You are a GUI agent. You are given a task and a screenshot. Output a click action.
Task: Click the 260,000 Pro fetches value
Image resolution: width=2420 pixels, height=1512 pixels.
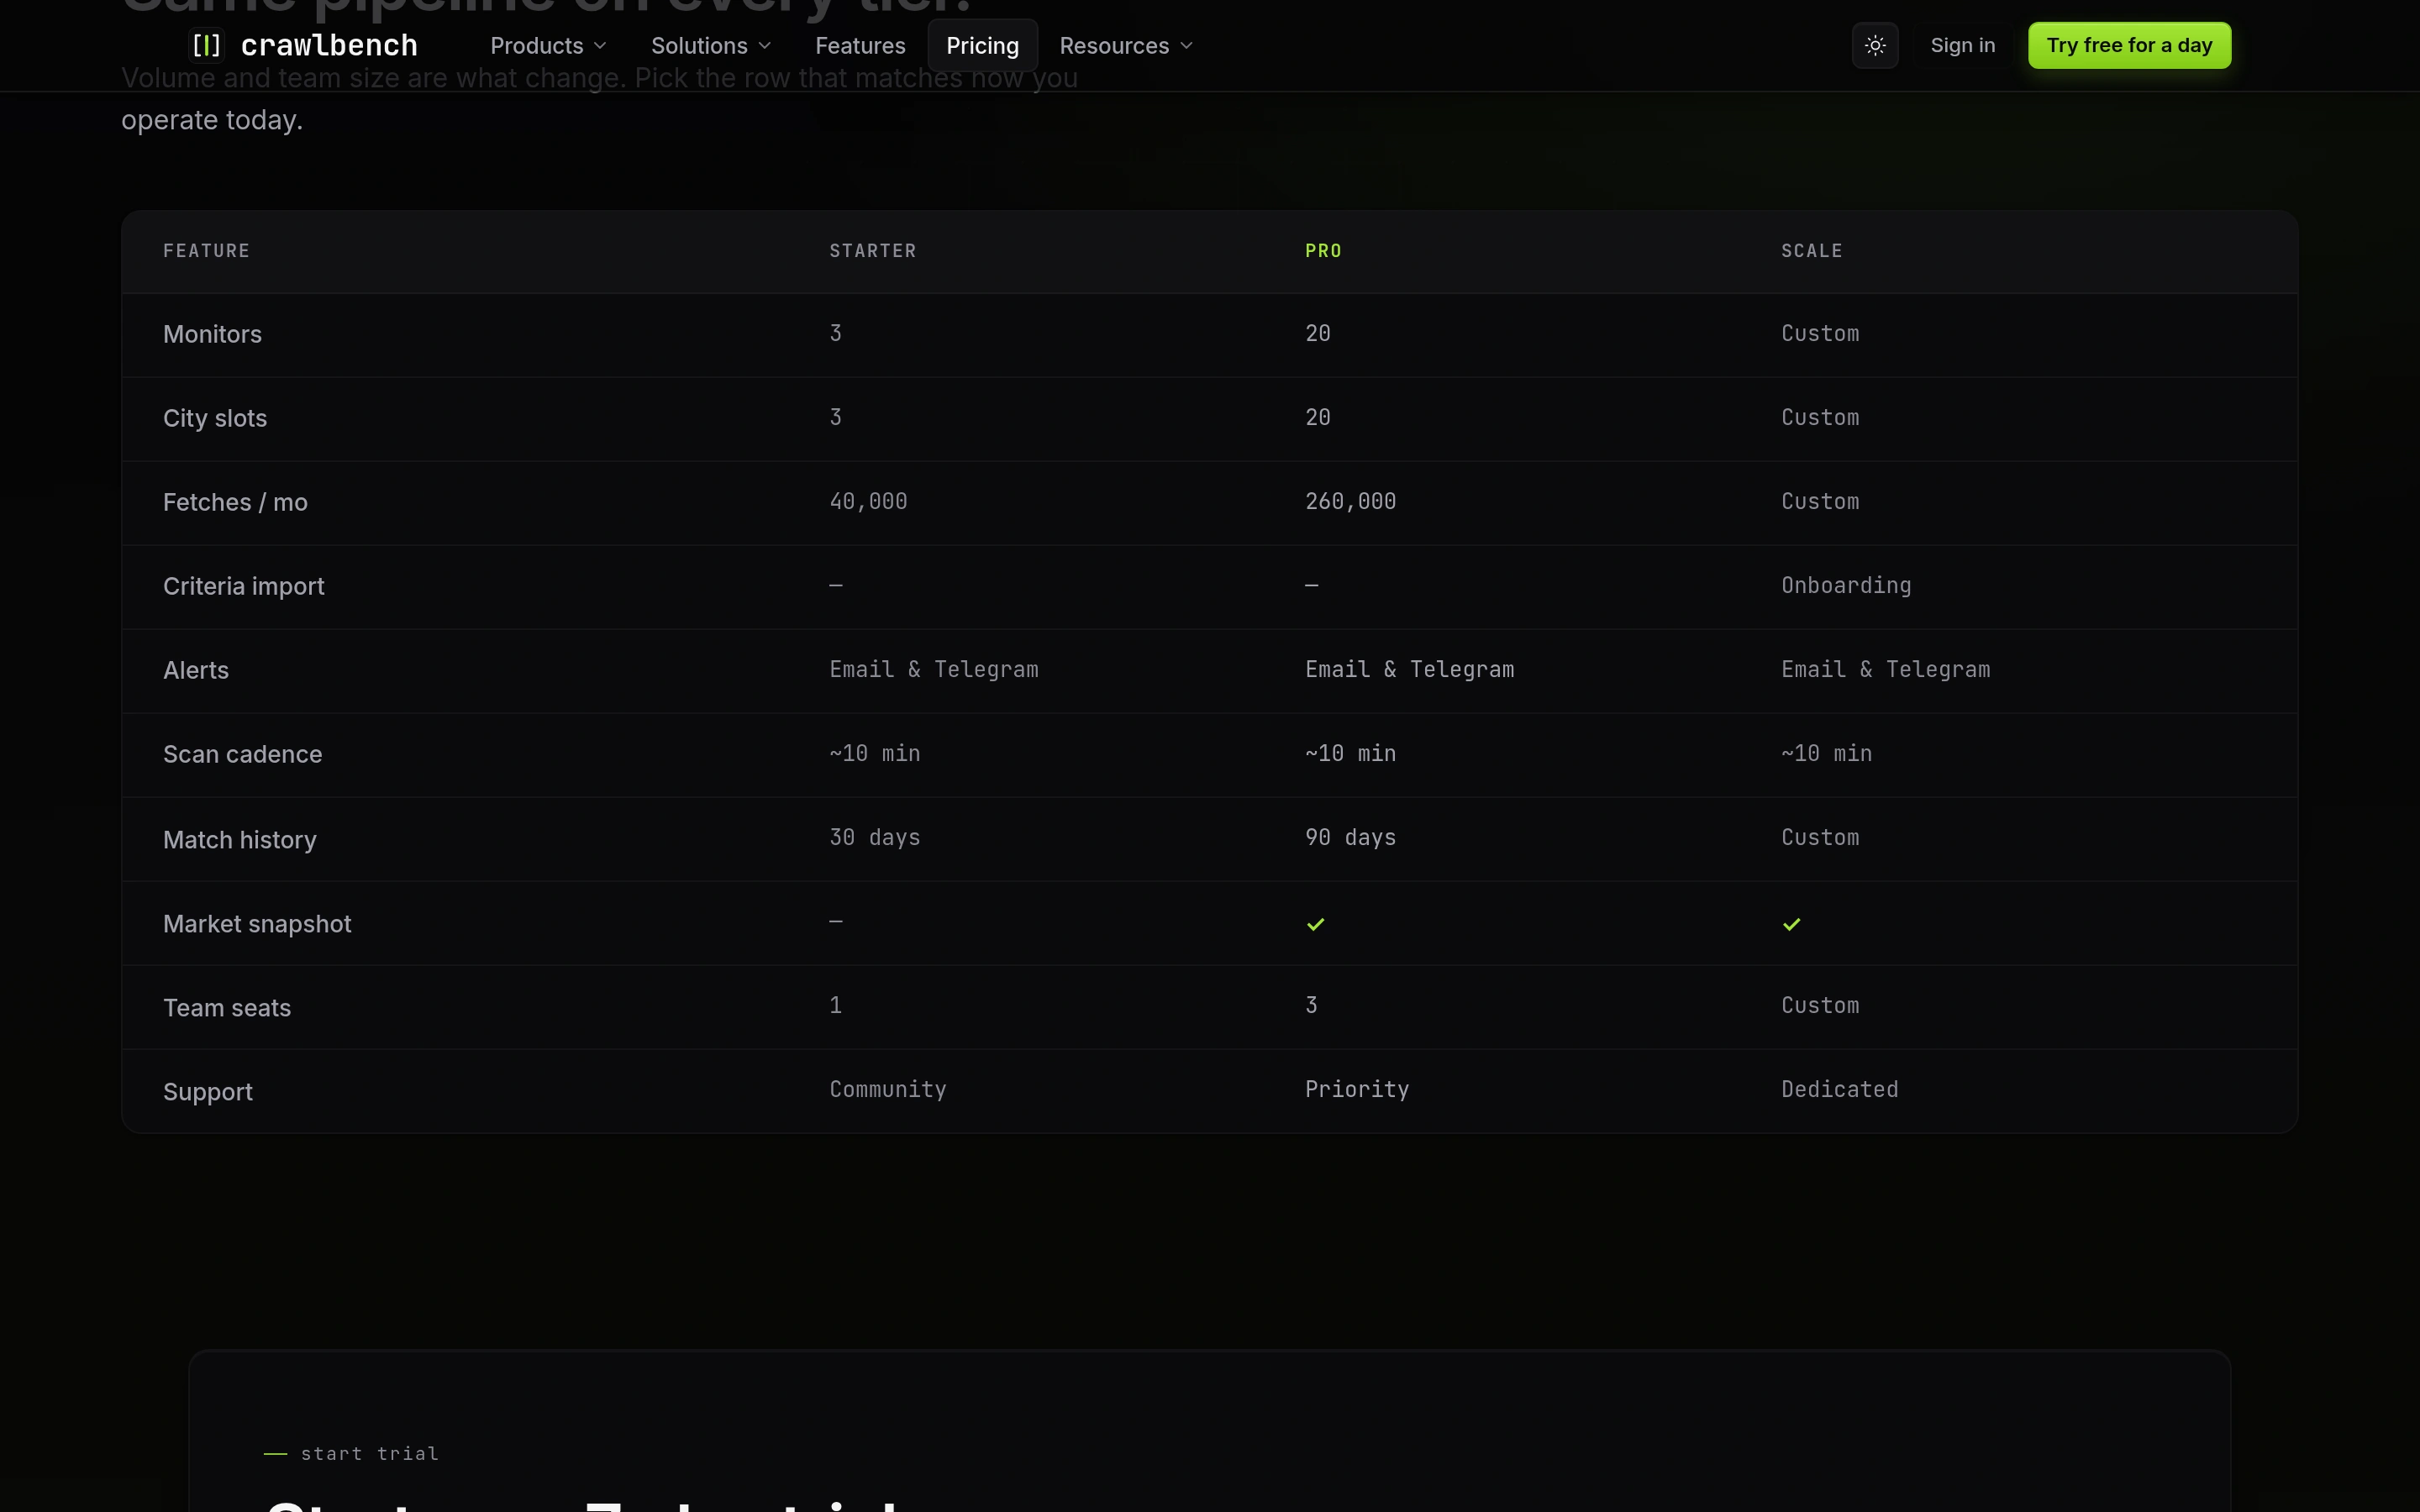1350,501
